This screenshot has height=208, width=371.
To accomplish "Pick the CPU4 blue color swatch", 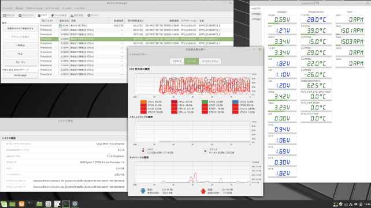I will 235,102.
